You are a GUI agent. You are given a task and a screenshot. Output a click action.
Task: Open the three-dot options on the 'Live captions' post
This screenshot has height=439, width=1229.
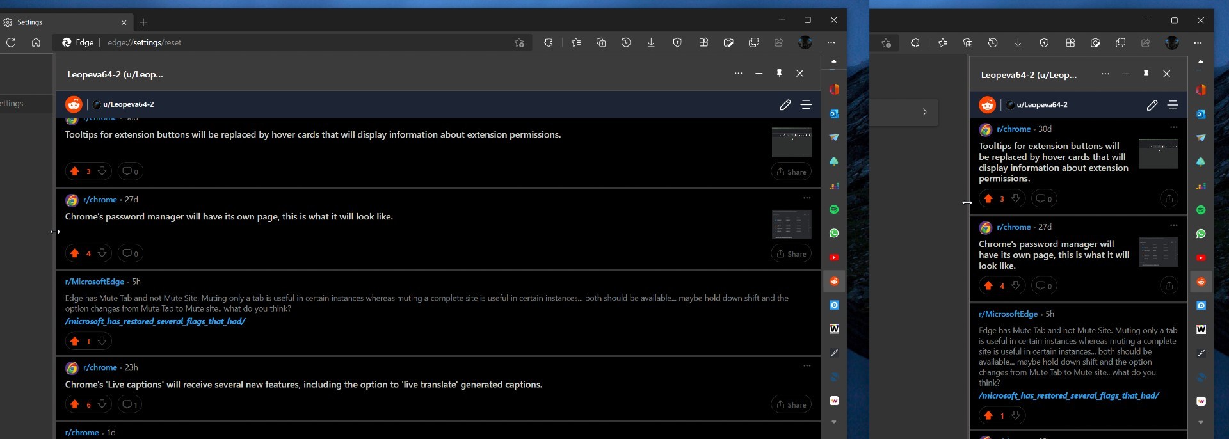[x=807, y=366]
